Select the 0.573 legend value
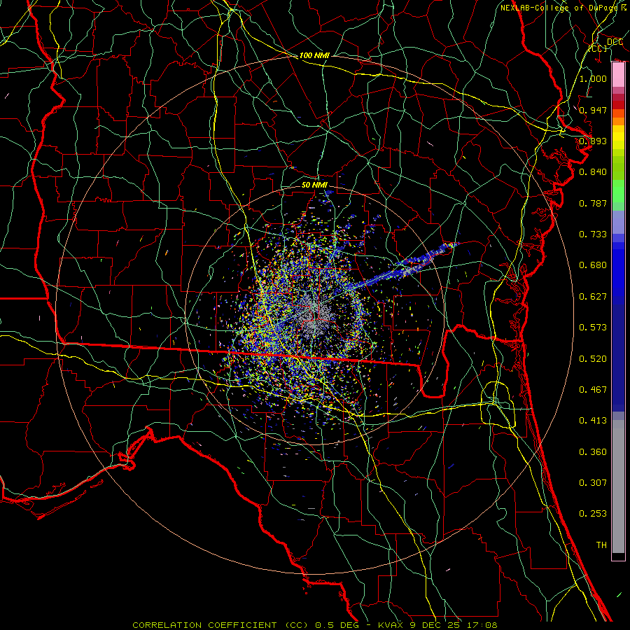The height and width of the screenshot is (630, 630). click(593, 328)
